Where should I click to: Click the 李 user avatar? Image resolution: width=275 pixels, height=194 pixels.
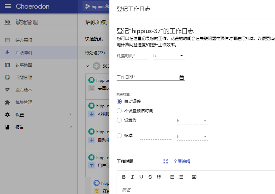tap(97, 66)
